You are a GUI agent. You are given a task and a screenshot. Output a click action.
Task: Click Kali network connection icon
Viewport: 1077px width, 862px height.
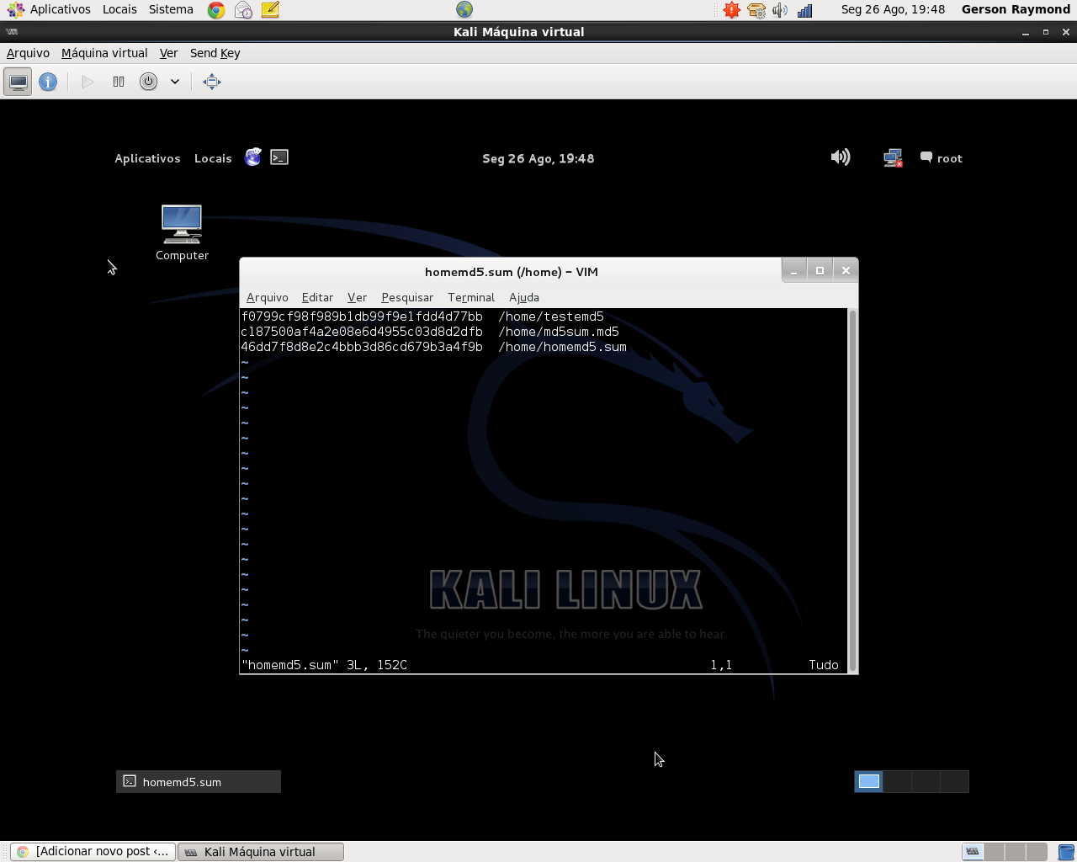pos(893,157)
